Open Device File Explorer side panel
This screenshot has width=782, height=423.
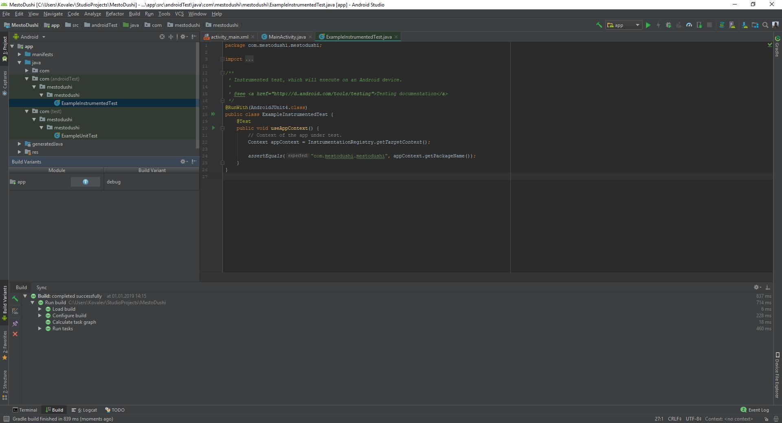tap(777, 375)
